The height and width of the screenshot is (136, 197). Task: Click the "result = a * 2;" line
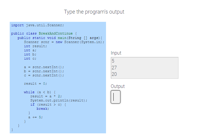pos(46,96)
